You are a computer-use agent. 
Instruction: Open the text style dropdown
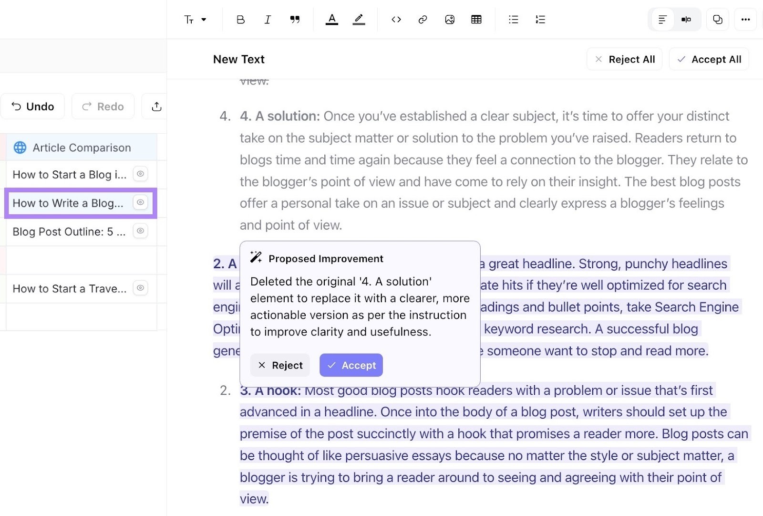tap(195, 19)
